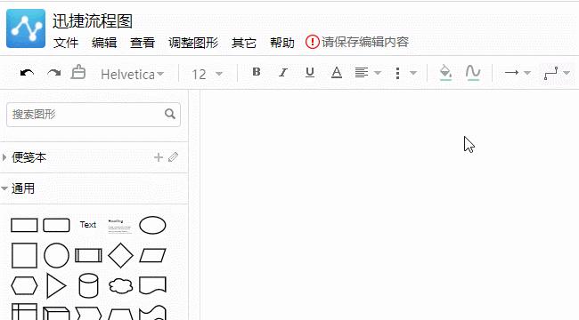This screenshot has height=320, width=579.
Task: Open the font color picker
Action: (x=337, y=72)
